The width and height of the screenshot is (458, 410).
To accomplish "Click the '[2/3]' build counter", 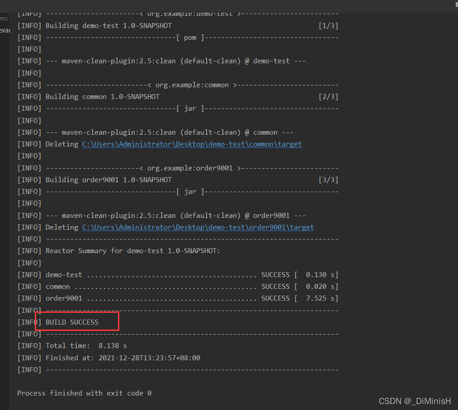I will (x=328, y=97).
